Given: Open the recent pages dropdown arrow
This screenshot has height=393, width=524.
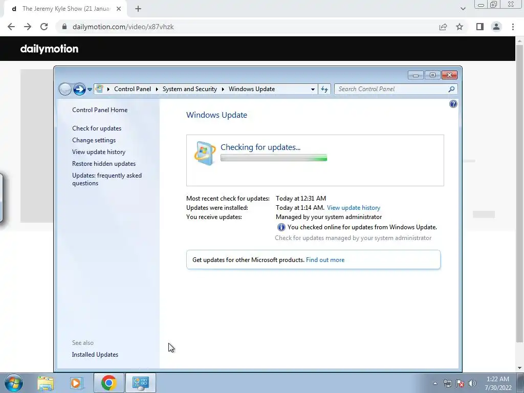Looking at the screenshot, I should 90,90.
